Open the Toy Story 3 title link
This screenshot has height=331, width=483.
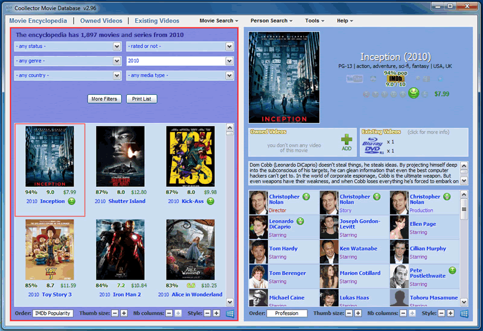57,294
